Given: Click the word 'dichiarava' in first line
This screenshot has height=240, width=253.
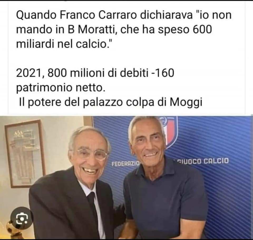Looking at the screenshot, I should (x=166, y=15).
